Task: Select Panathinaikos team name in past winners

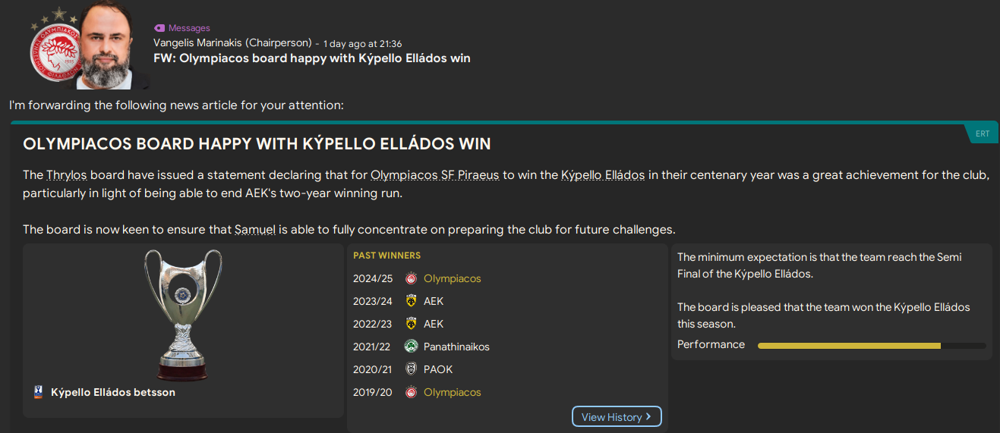Action: [456, 347]
